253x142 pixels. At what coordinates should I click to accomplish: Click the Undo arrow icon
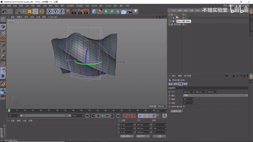[4, 11]
